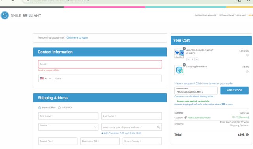Select the APO/FPO address type
The image size is (253, 149).
click(x=59, y=108)
